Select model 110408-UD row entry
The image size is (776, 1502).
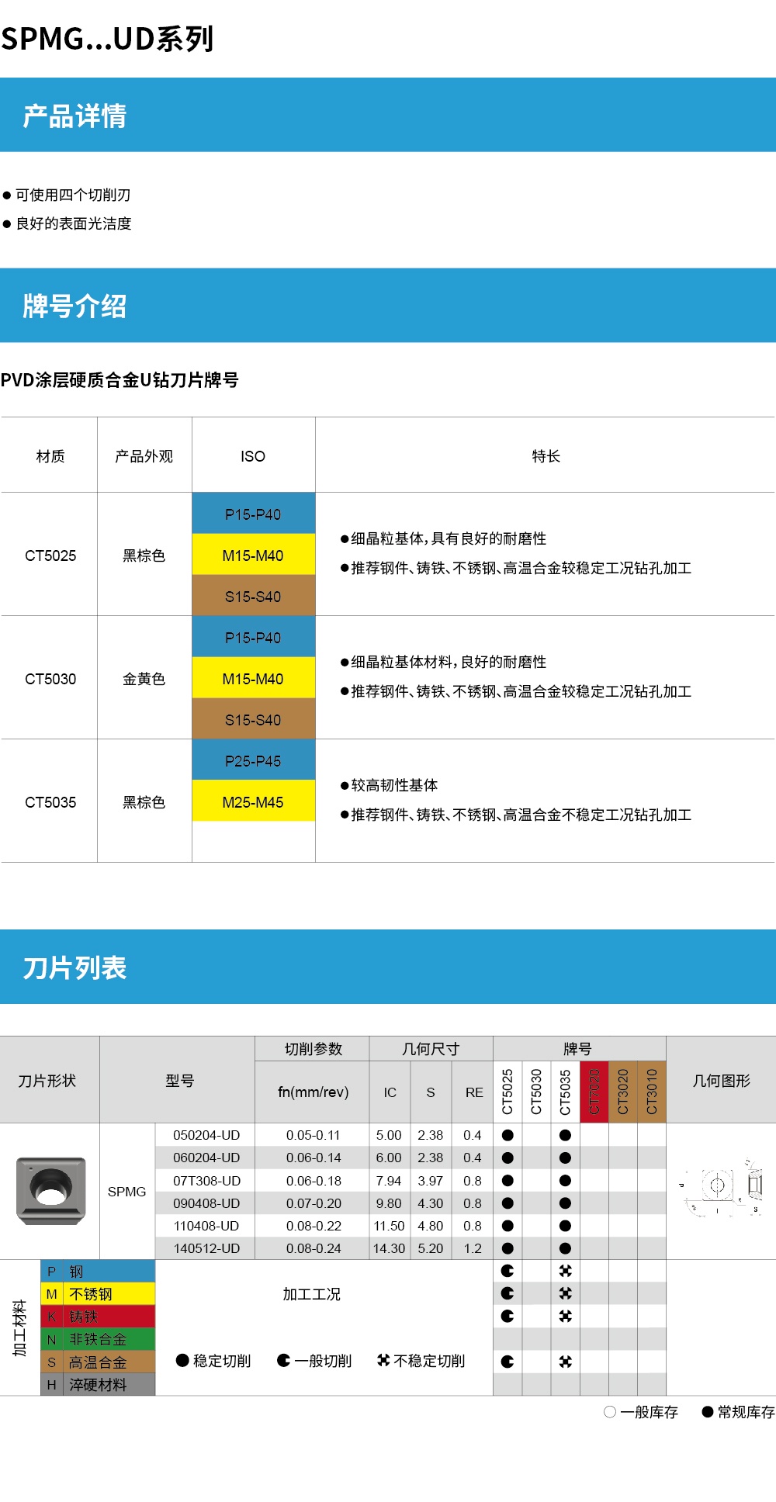click(206, 1226)
